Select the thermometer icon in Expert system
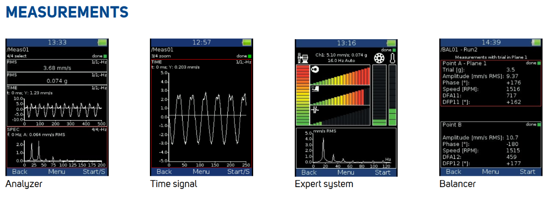The height and width of the screenshot is (199, 547). (x=393, y=58)
